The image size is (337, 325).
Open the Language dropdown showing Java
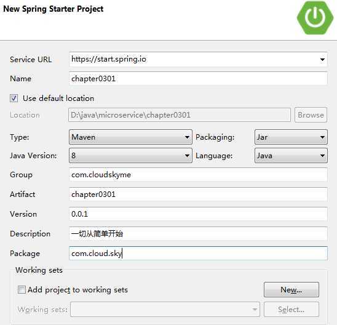click(x=291, y=155)
